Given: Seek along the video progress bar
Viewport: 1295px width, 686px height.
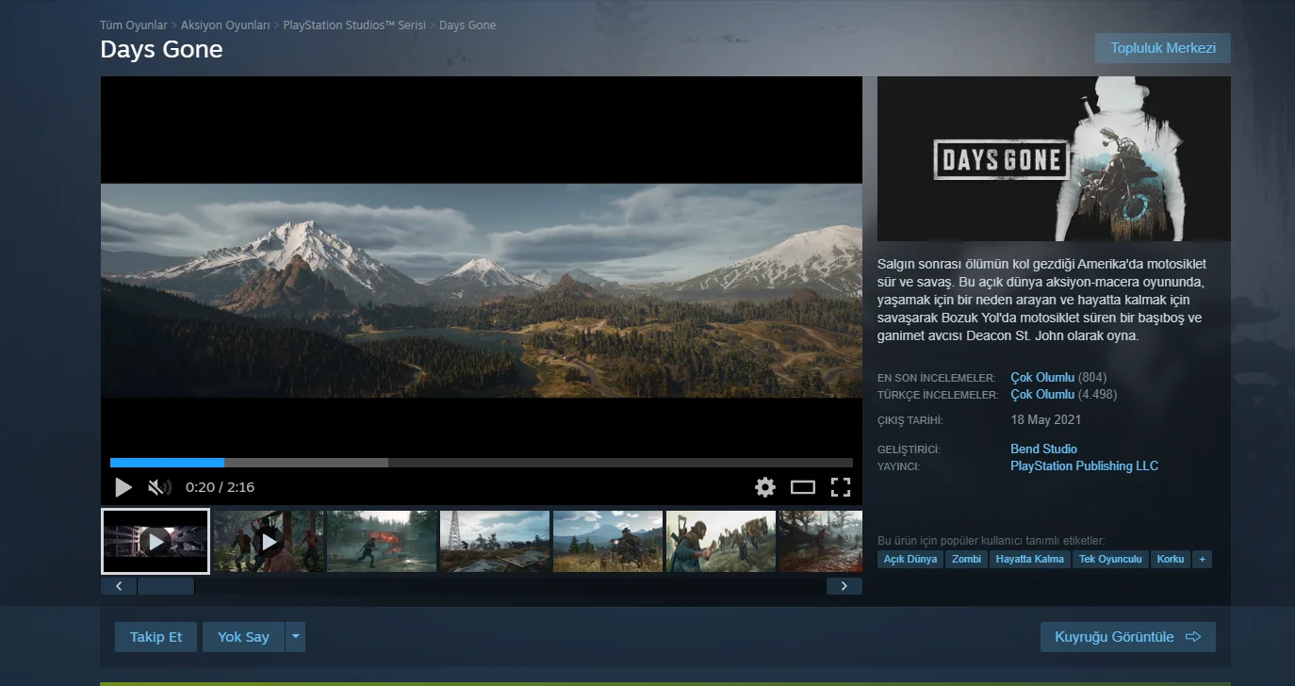Looking at the screenshot, I should (482, 463).
